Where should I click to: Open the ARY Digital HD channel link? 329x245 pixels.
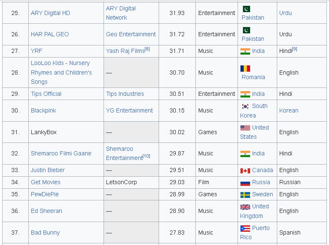[x=51, y=13]
